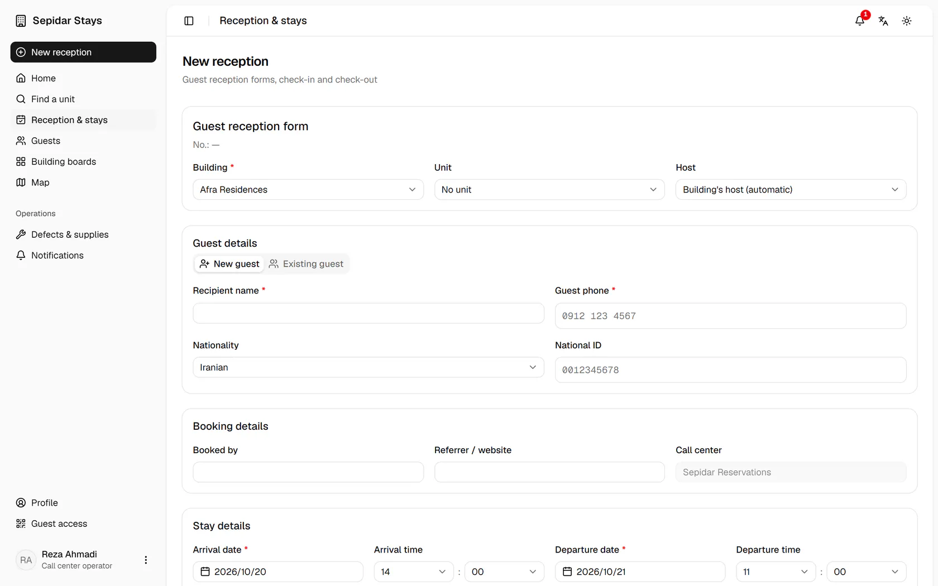Viewport: 938px width, 586px height.
Task: Open the language translate icon
Action: coord(883,21)
